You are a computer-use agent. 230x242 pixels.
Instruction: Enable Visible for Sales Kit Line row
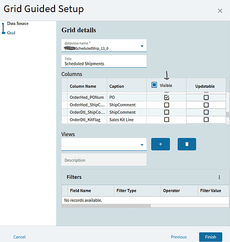167,120
